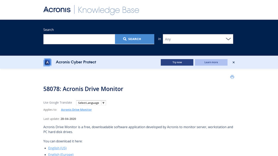This screenshot has width=278, height=156.
Task: Open the Select Language dropdown
Action: point(91,103)
